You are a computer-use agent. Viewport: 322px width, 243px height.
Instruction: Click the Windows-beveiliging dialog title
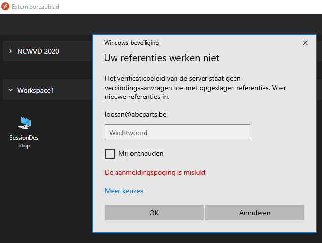coord(131,43)
